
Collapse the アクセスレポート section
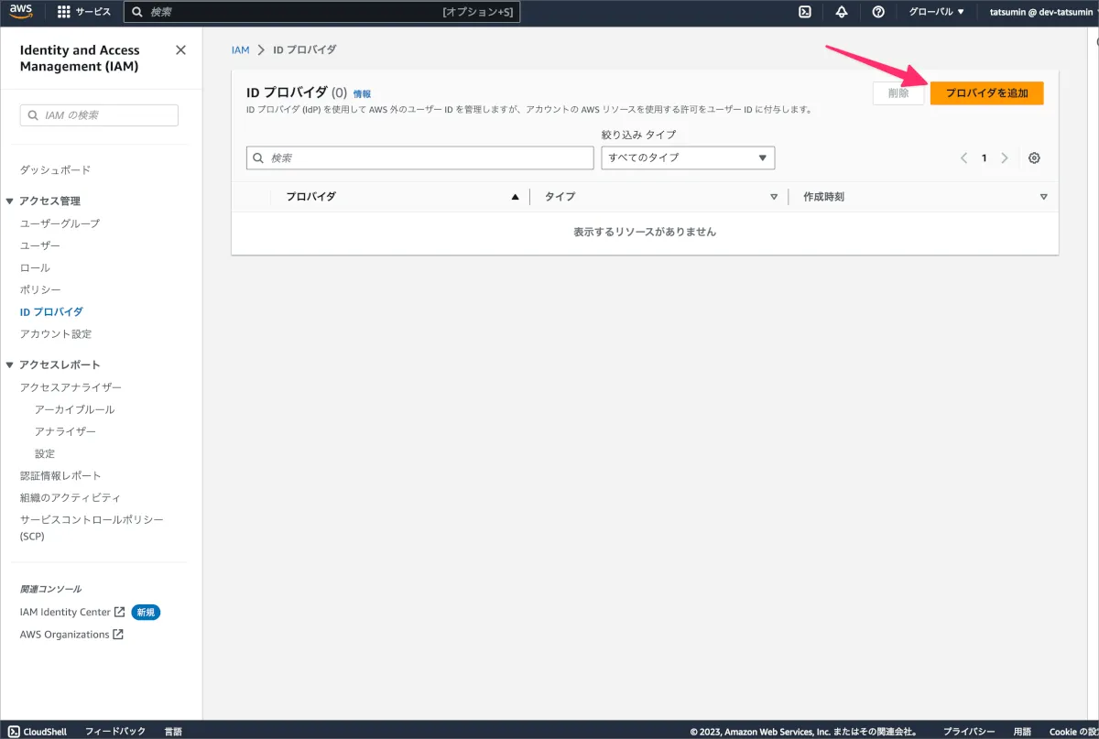(x=10, y=364)
